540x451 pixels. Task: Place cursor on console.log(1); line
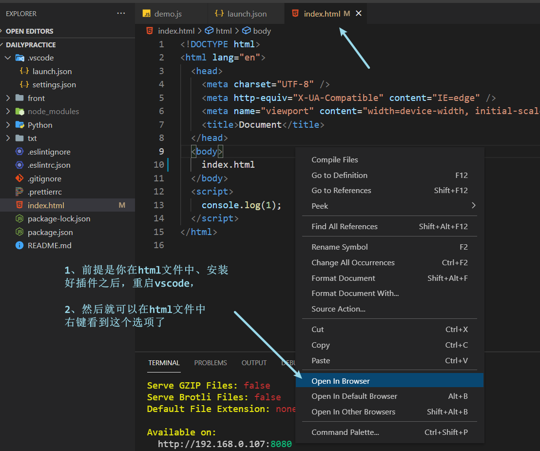coord(241,205)
